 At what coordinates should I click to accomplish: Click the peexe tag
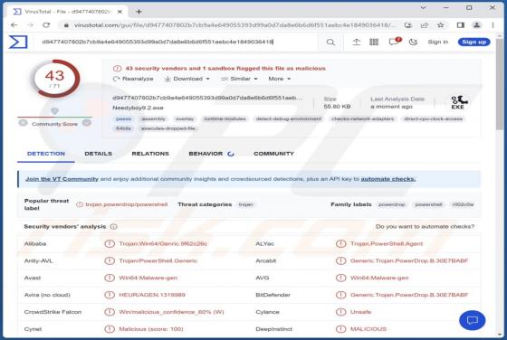pyautogui.click(x=123, y=118)
